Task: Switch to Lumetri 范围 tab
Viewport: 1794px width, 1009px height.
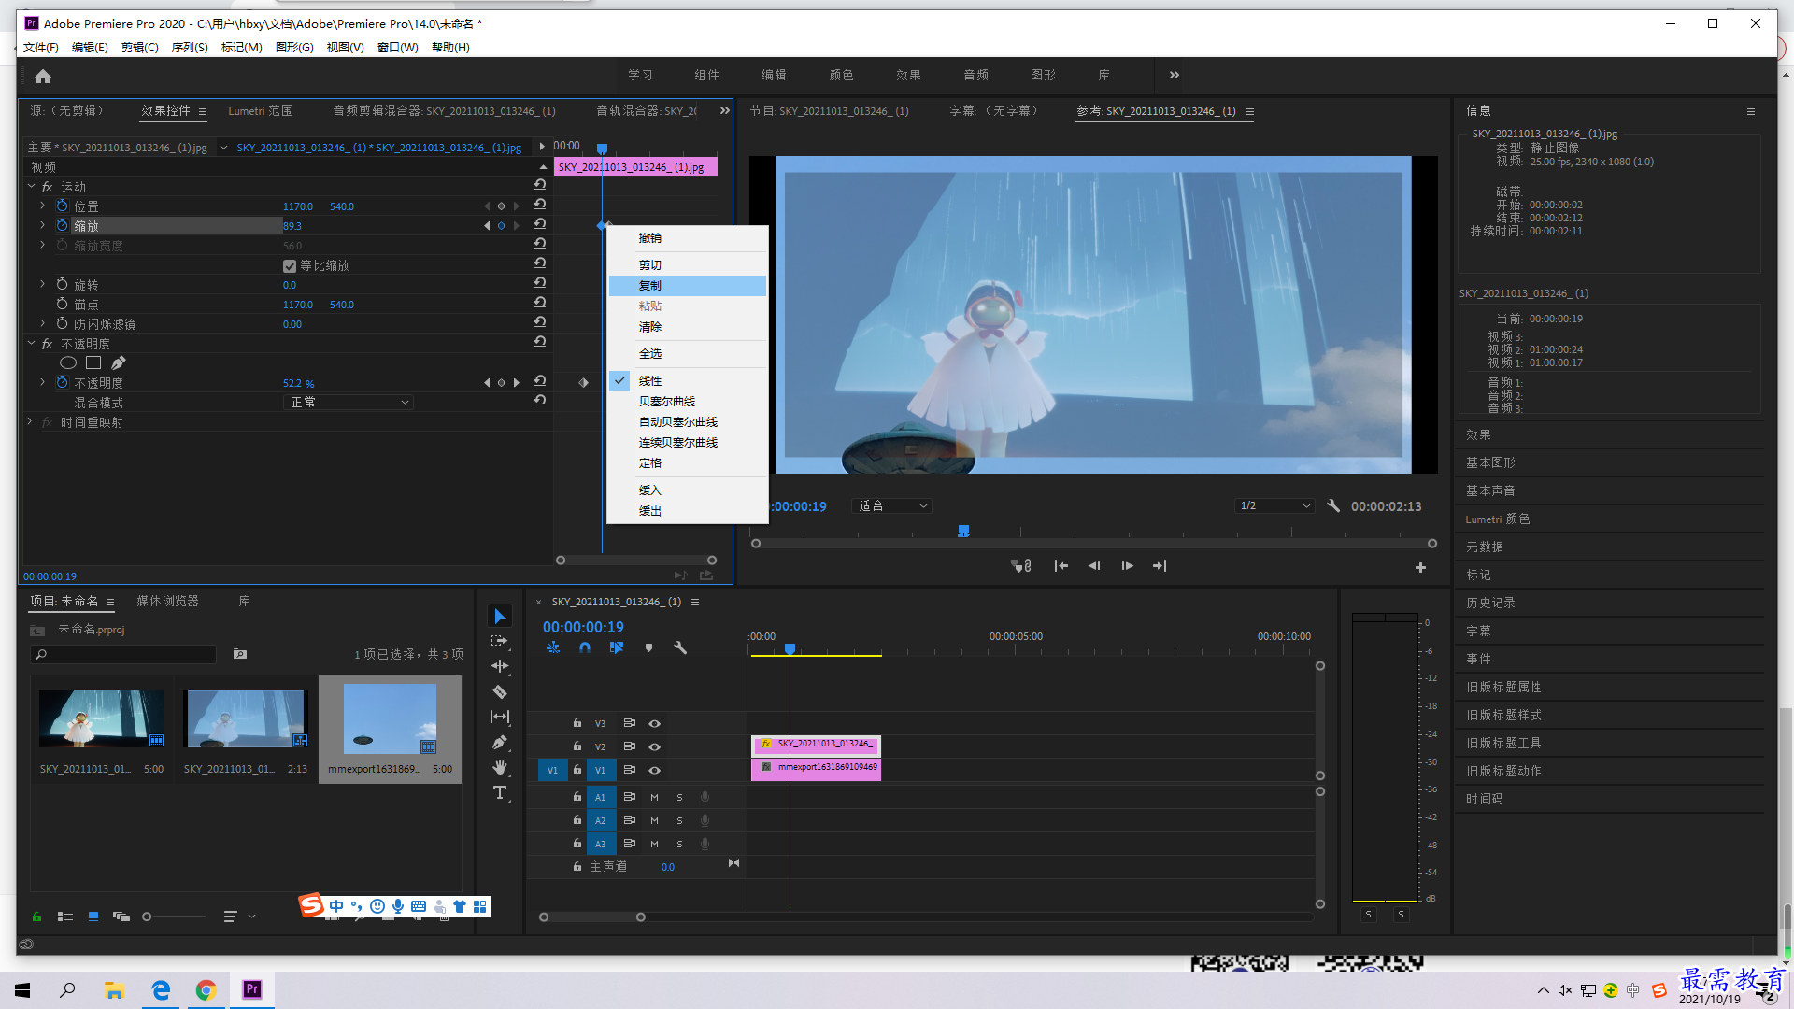Action: (261, 110)
